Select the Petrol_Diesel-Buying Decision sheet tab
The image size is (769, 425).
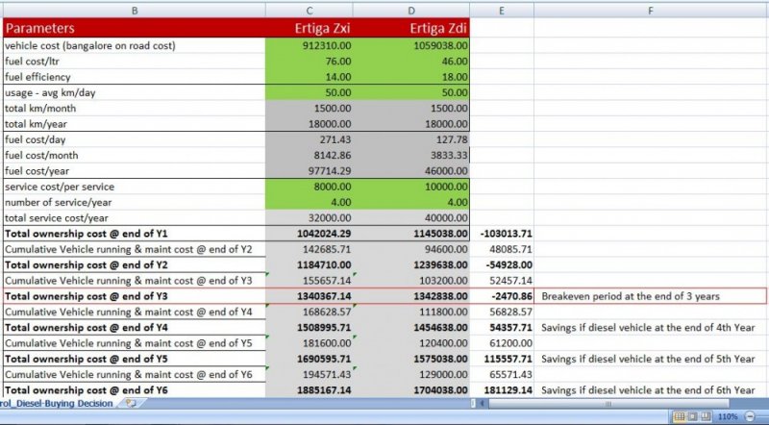pos(57,404)
